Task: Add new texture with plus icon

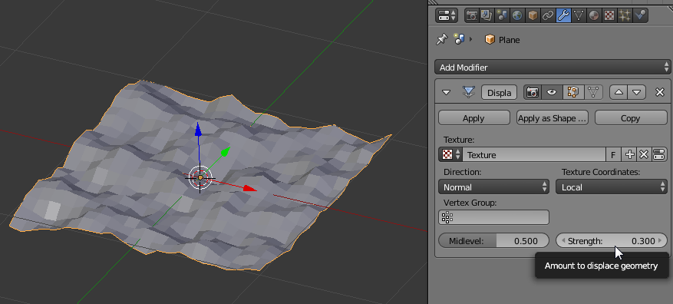Action: click(628, 154)
